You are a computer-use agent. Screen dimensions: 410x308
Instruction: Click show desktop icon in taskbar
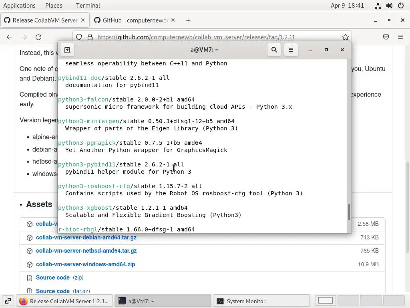pos(8,301)
